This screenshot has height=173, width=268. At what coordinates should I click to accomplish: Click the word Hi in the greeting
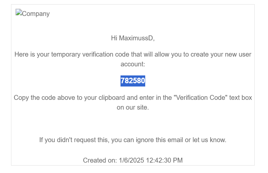(114, 38)
